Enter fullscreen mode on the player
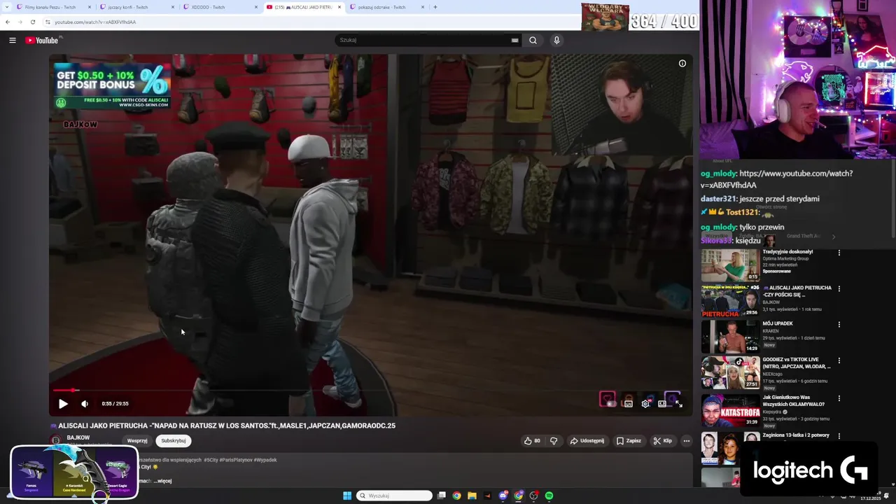Viewport: 896px width, 504px height. [678, 404]
